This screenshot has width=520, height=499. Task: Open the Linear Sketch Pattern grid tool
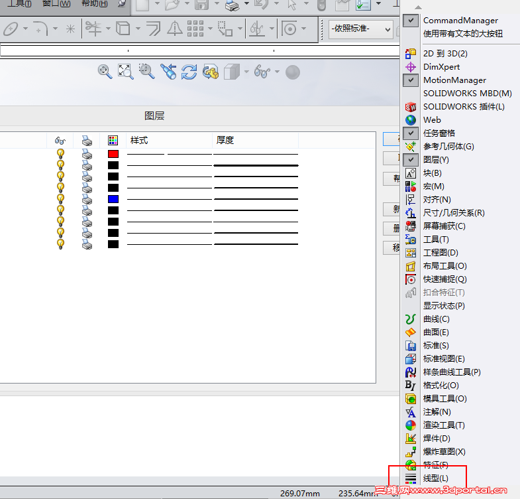[195, 29]
